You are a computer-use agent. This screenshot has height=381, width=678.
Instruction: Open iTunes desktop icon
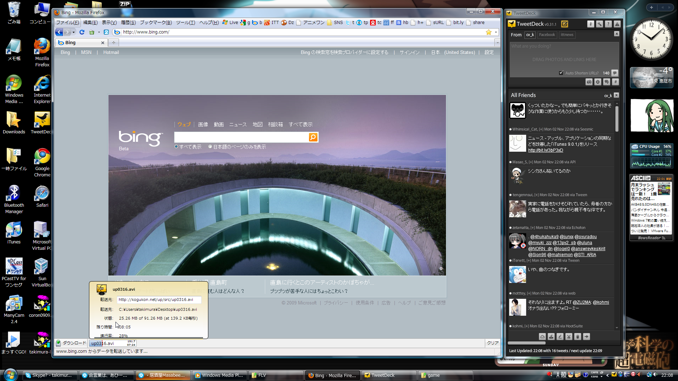[14, 232]
